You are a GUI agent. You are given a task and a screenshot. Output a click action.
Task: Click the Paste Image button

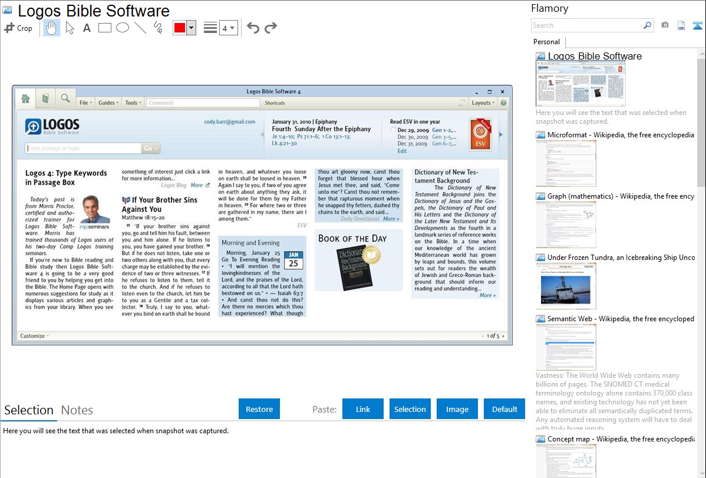457,409
